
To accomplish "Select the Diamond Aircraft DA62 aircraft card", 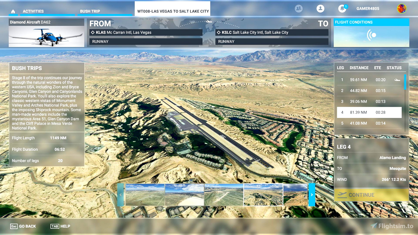I will [46, 33].
